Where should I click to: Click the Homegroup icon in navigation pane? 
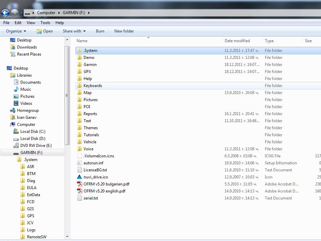coord(13,110)
